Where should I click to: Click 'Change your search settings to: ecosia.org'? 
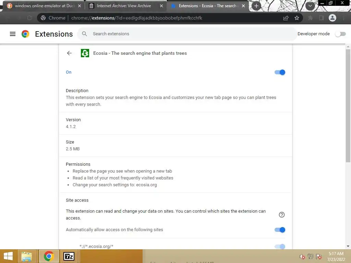pos(114,185)
